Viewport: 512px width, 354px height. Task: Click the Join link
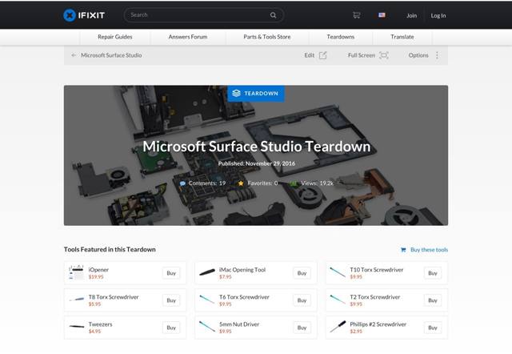pyautogui.click(x=411, y=15)
